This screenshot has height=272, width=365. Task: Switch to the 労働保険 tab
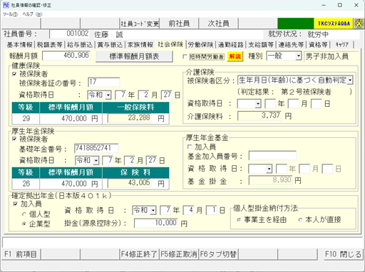point(200,45)
